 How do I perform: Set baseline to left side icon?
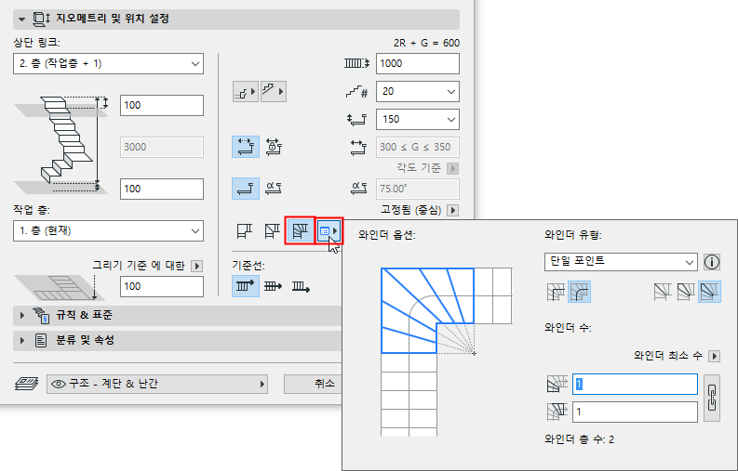tap(245, 286)
